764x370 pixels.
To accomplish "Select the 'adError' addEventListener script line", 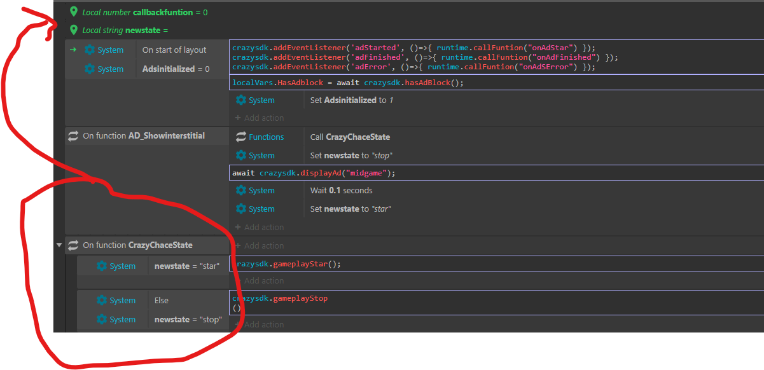I will (414, 67).
